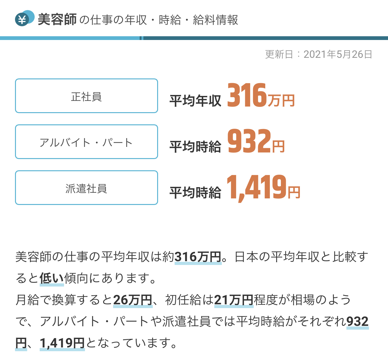Click the large orange 932円 figure
388x364 pixels.
[x=256, y=142]
